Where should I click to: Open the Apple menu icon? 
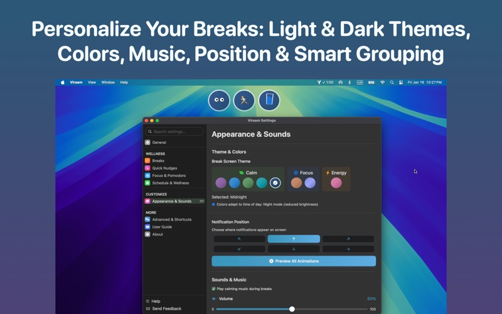coord(63,82)
